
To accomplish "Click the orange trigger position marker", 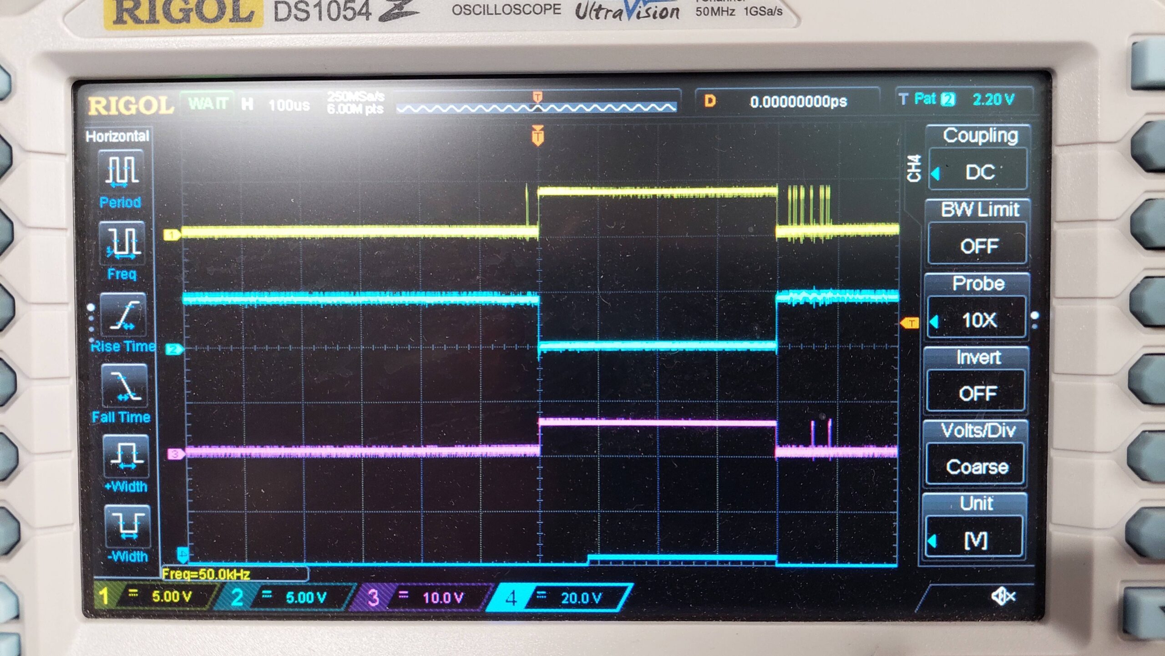I will [537, 136].
